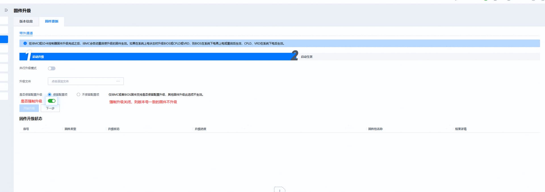Click the 序号 column header
Screen dimensions: 545x192
click(26, 129)
